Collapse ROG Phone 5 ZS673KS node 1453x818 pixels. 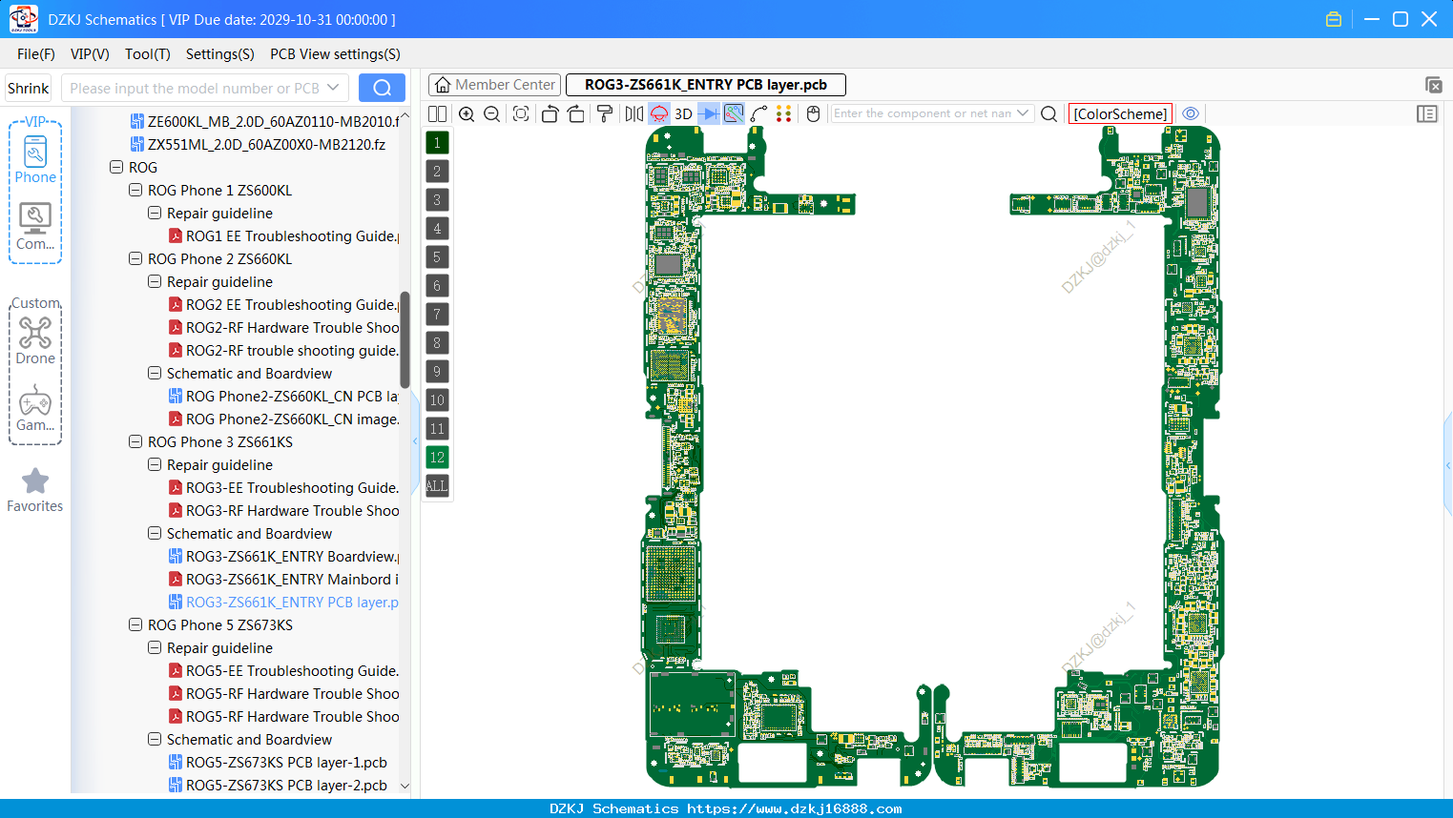(x=135, y=624)
